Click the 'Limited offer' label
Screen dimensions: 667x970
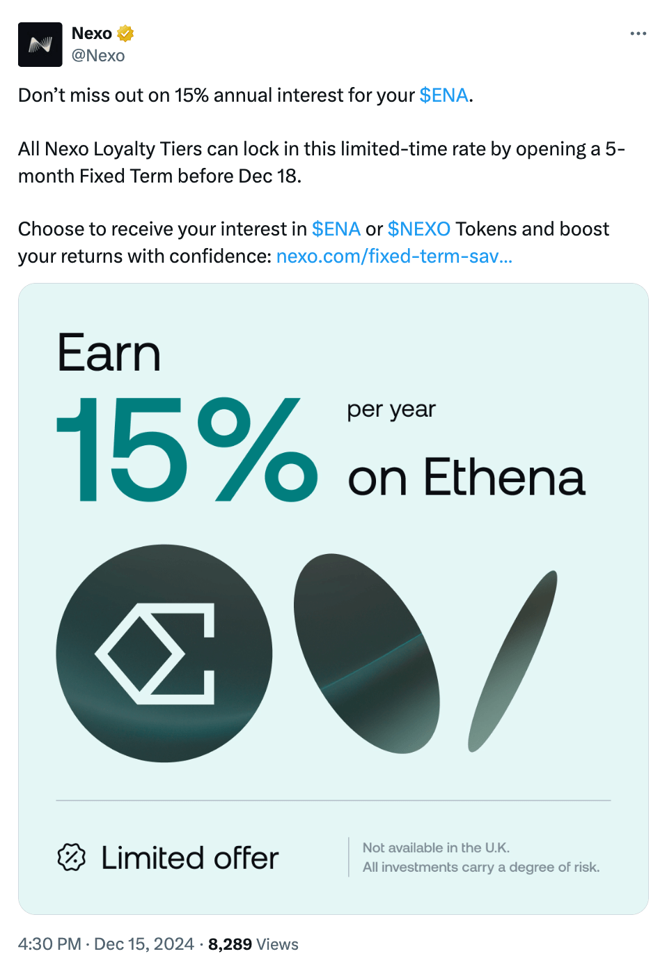point(189,858)
